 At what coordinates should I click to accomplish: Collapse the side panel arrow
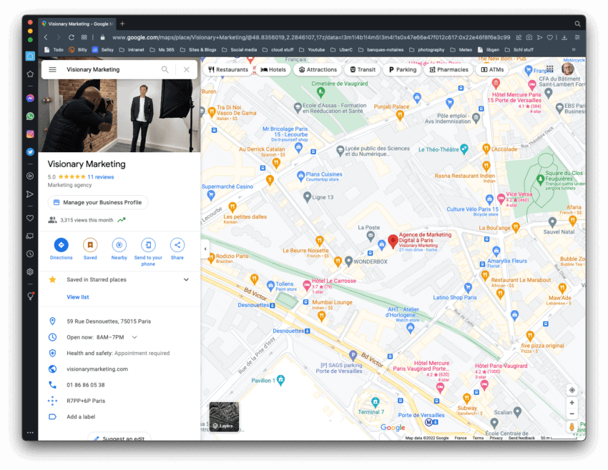pyautogui.click(x=205, y=249)
